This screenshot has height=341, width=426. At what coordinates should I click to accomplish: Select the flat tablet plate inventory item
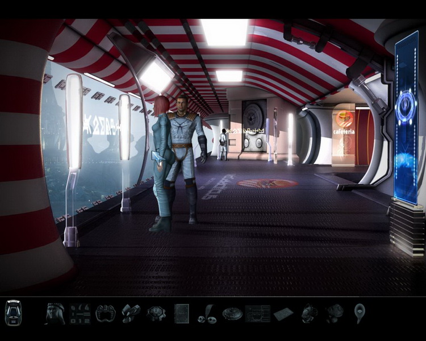283,313
